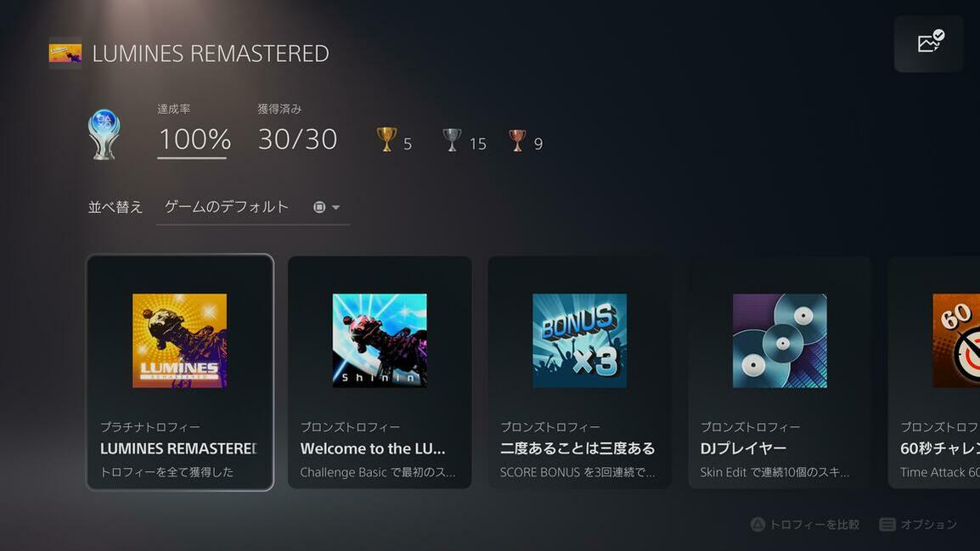Click the 30/30 earned trophies count
The image size is (980, 551).
click(297, 138)
